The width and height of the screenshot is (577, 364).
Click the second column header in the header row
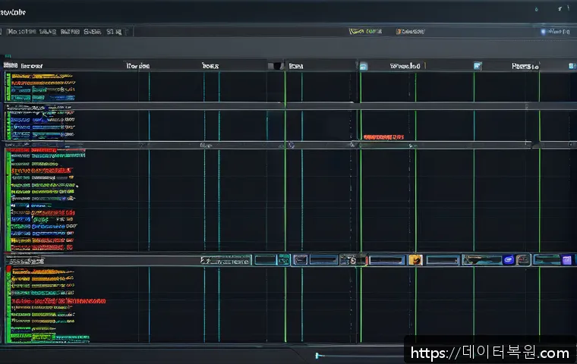[138, 66]
